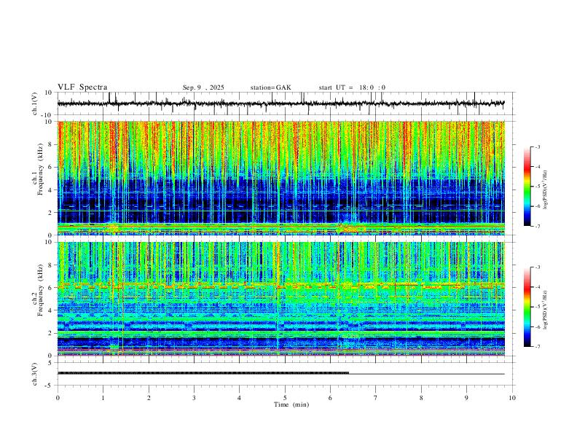Click the ch.1 colorbar "-7" tick label
Viewport: 577px width, 446px height.
point(538,226)
